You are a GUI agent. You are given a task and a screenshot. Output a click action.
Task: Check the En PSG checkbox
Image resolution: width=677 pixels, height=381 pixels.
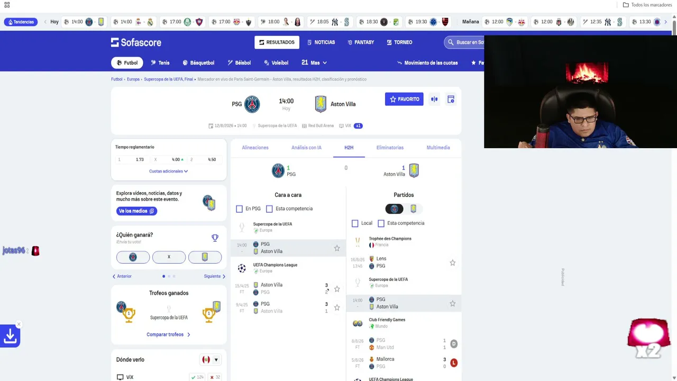click(239, 209)
